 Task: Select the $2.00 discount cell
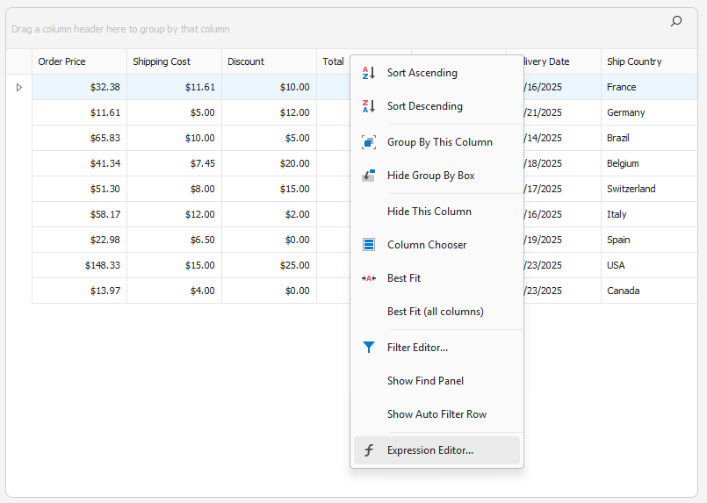[x=269, y=214]
